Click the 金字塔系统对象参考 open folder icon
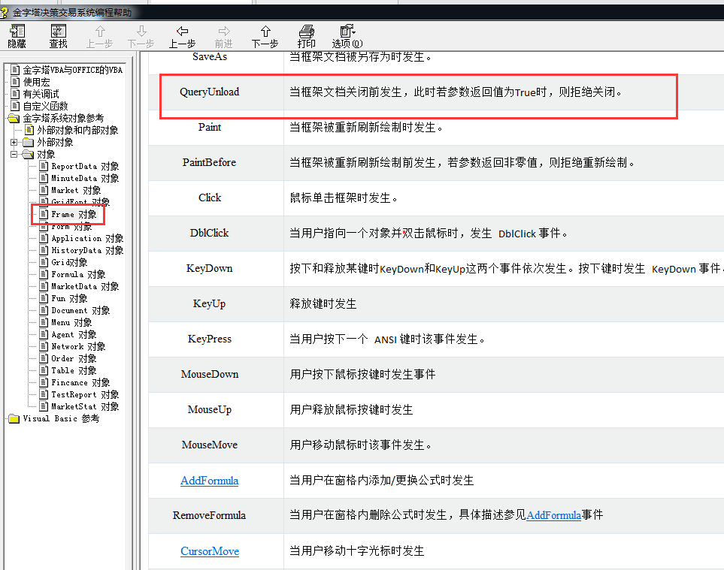Image resolution: width=724 pixels, height=570 pixels. [14, 118]
